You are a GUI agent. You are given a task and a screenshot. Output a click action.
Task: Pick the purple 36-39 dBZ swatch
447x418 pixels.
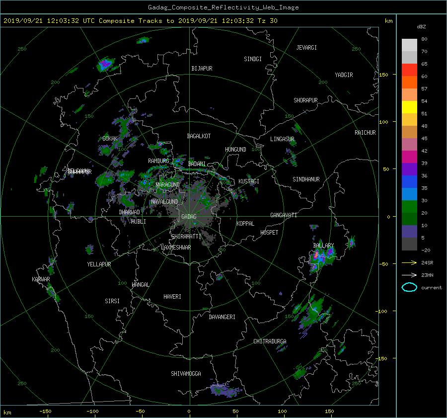click(x=409, y=169)
